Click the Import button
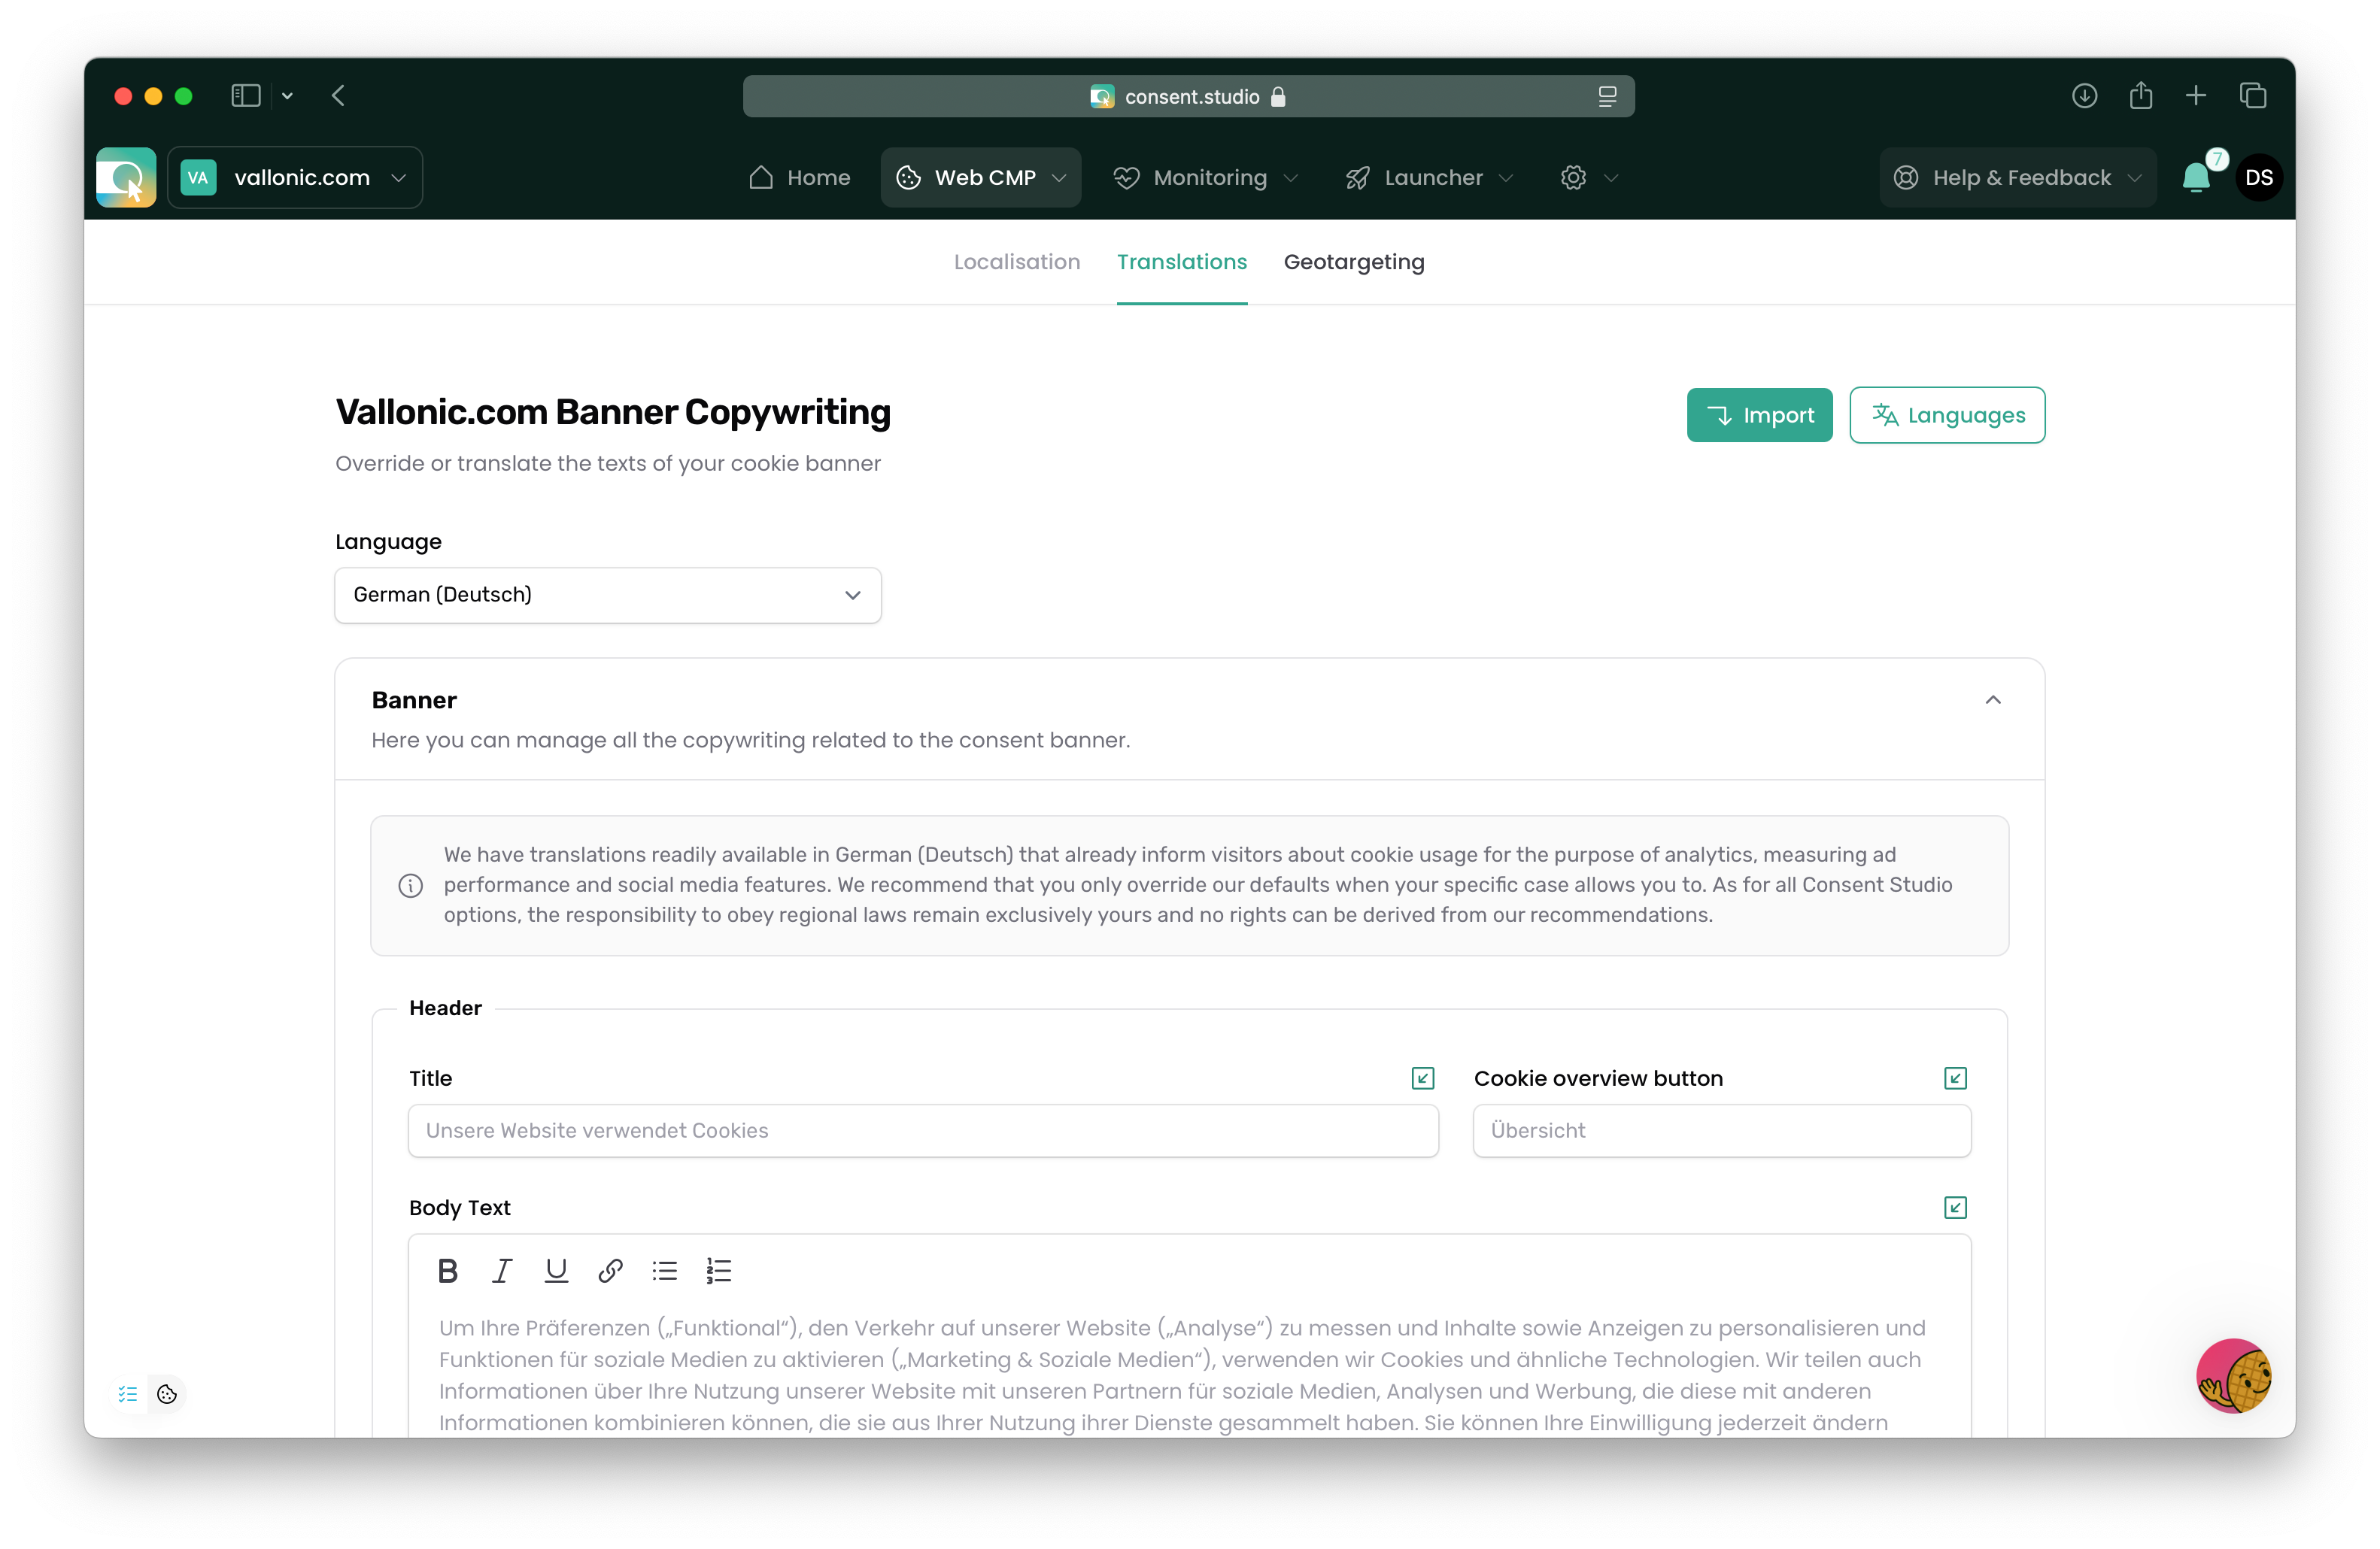Screen dimensions: 2380x1549 (x=1759, y=415)
